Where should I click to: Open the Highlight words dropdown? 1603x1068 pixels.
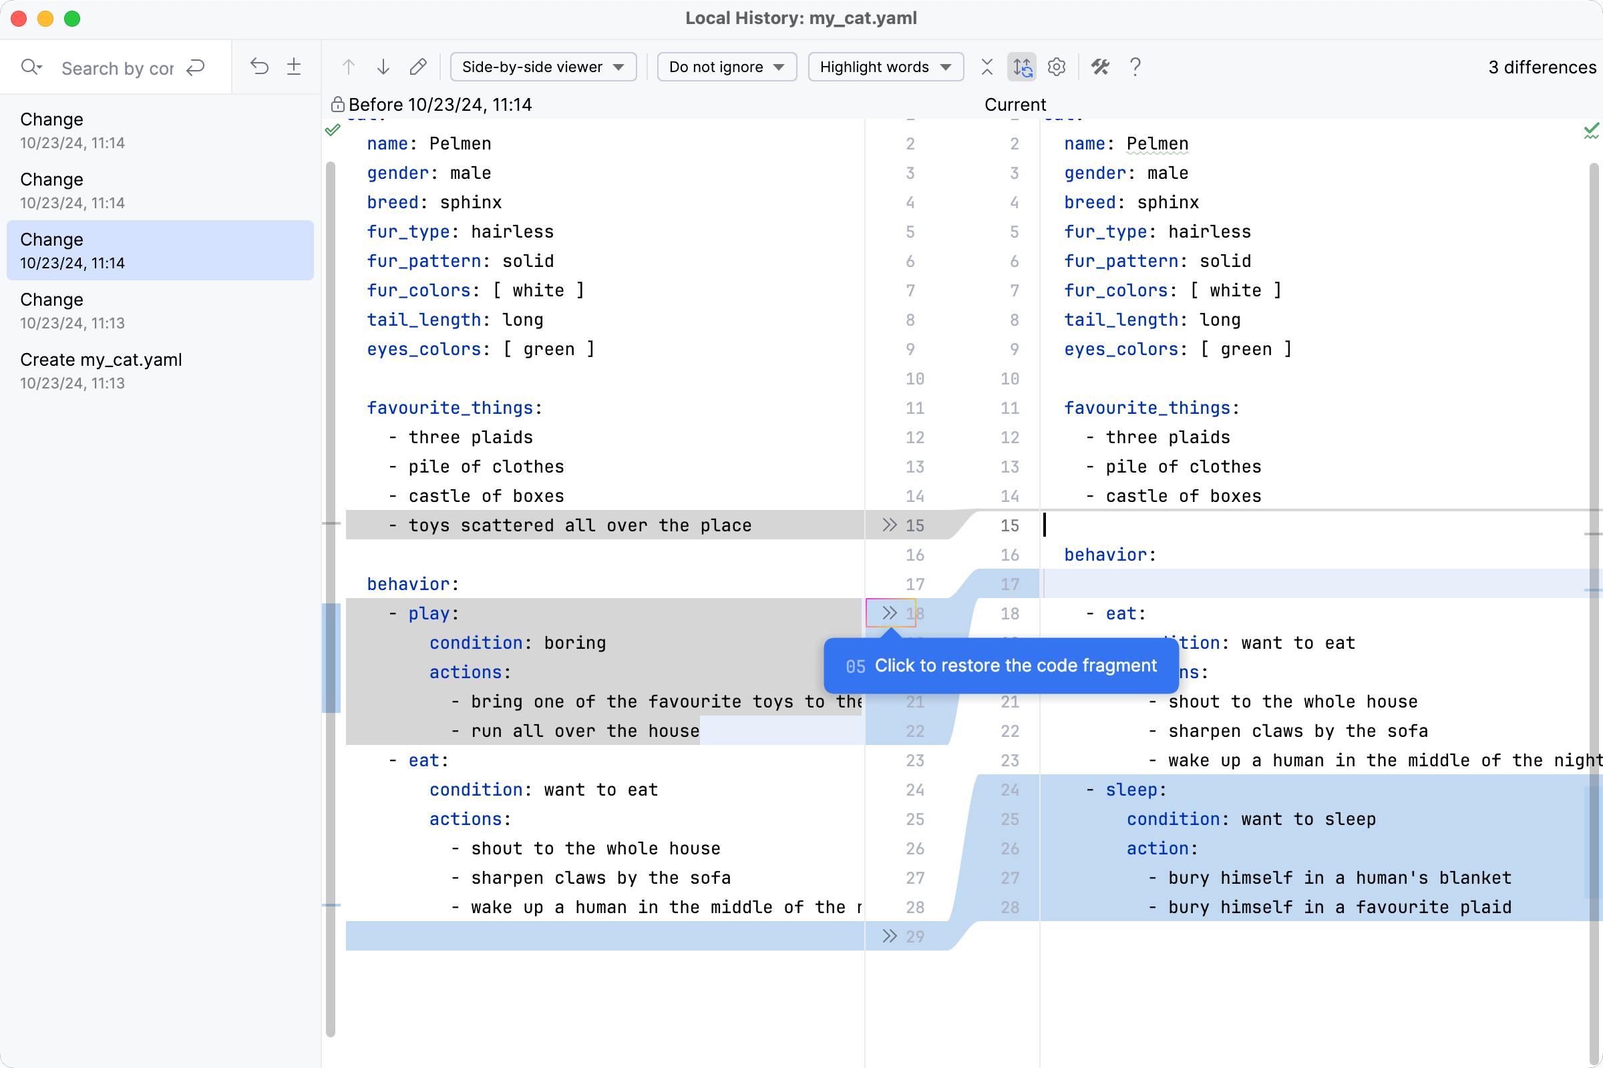(884, 67)
